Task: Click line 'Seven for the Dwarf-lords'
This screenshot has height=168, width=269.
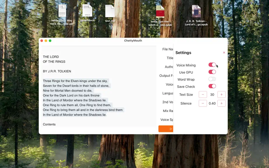Action: click(76, 86)
